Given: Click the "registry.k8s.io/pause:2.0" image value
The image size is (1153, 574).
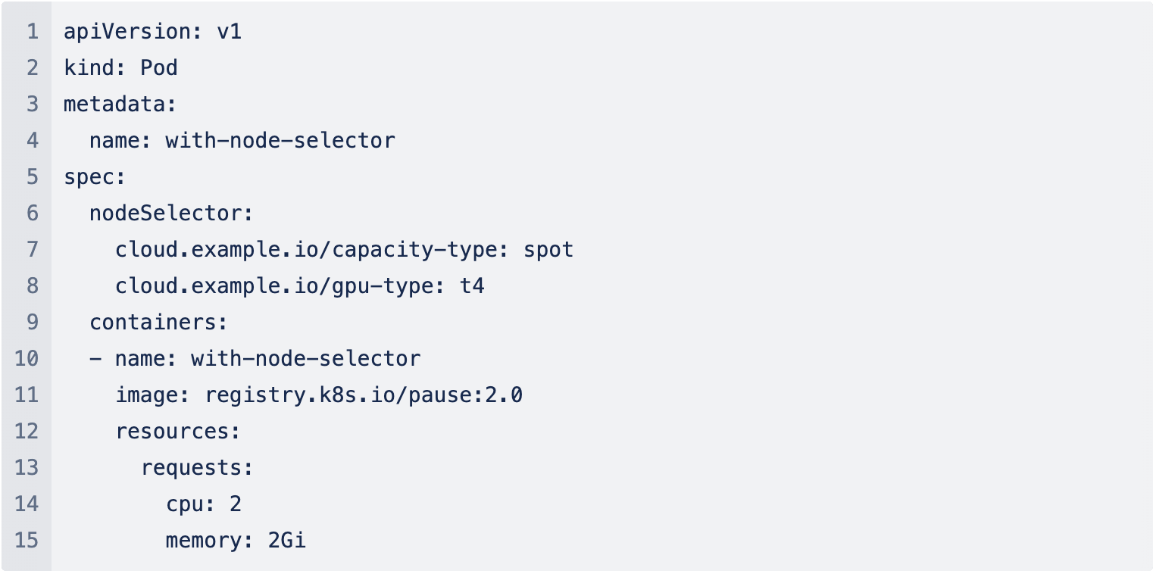Looking at the screenshot, I should coord(364,395).
